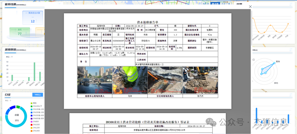Select the rightmost map tab at top
This screenshot has height=134, width=297.
(225, 3)
